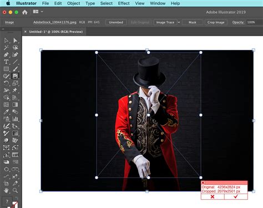Screen dimensions: 263x208
Task: Click the crop box center point handle
Action: [149, 115]
